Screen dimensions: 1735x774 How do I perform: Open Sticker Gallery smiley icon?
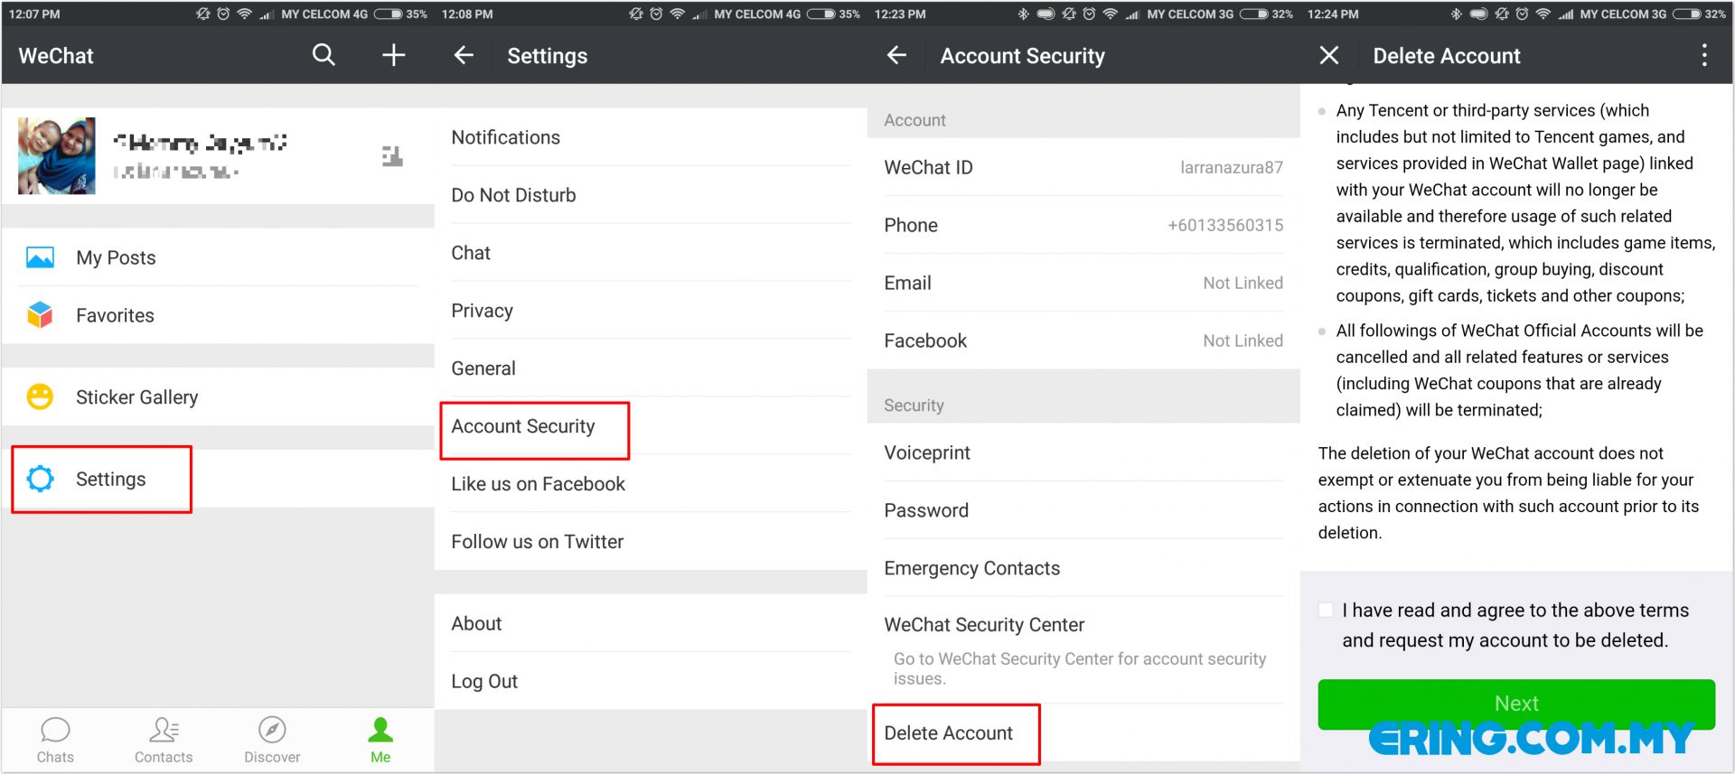coord(40,396)
